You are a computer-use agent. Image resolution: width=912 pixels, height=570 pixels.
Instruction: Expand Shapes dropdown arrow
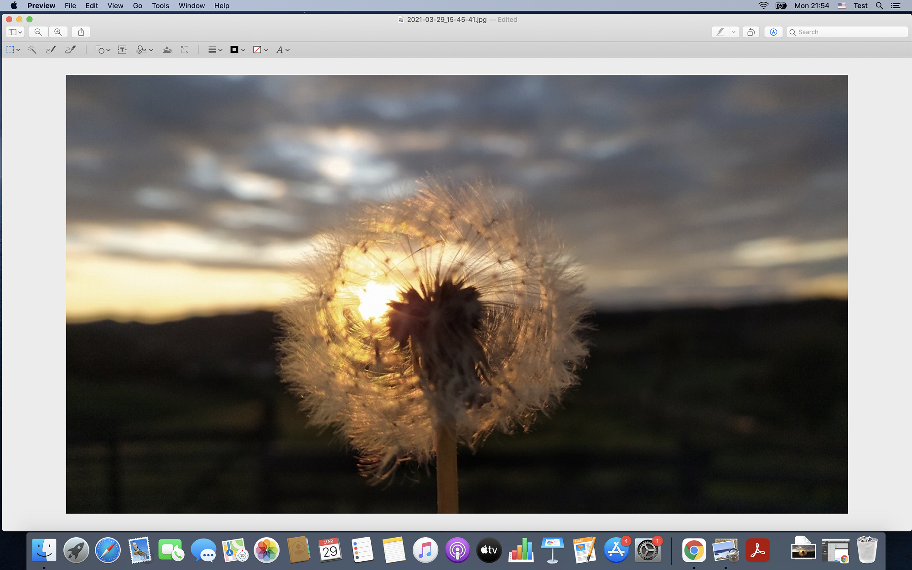click(108, 50)
